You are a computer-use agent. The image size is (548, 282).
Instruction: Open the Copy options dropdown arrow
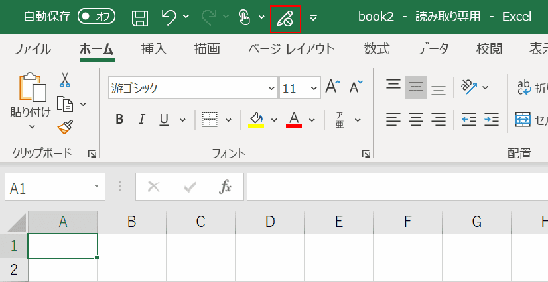(83, 104)
